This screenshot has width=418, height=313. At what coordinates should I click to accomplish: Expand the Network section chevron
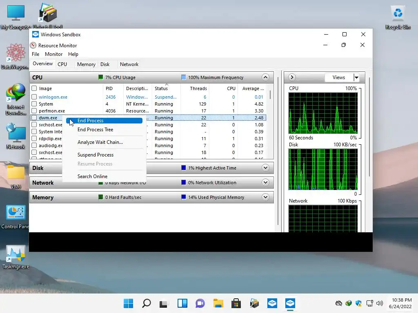[x=265, y=183]
